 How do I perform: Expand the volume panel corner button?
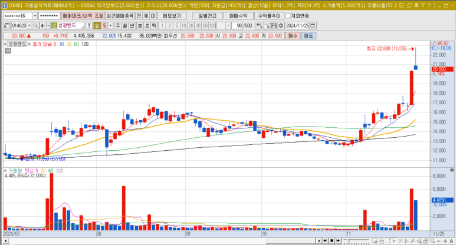452,170
